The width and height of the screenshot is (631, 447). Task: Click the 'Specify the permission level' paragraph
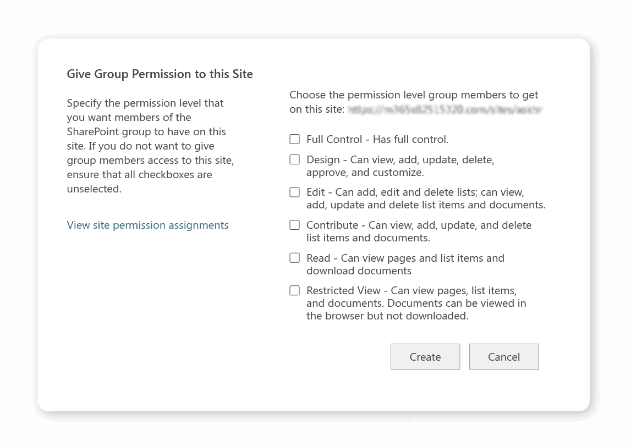151,146
